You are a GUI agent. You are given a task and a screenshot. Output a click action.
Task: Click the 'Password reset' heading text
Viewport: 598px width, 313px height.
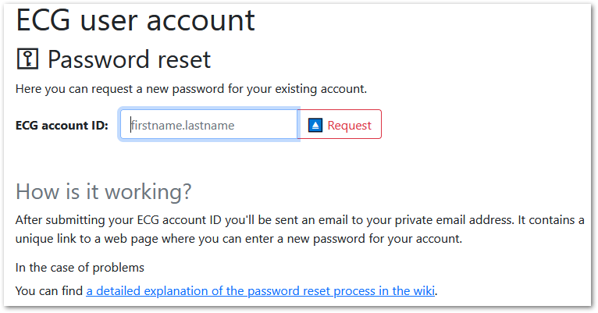click(x=129, y=59)
